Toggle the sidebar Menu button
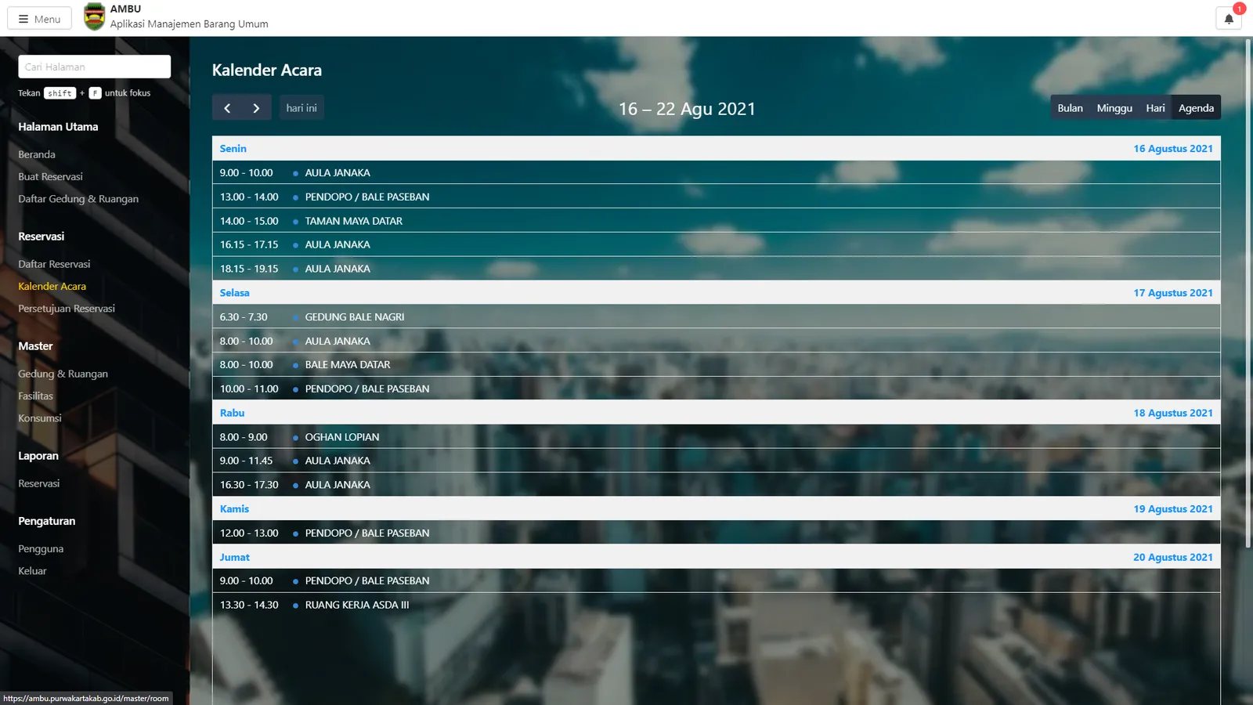 pos(39,18)
